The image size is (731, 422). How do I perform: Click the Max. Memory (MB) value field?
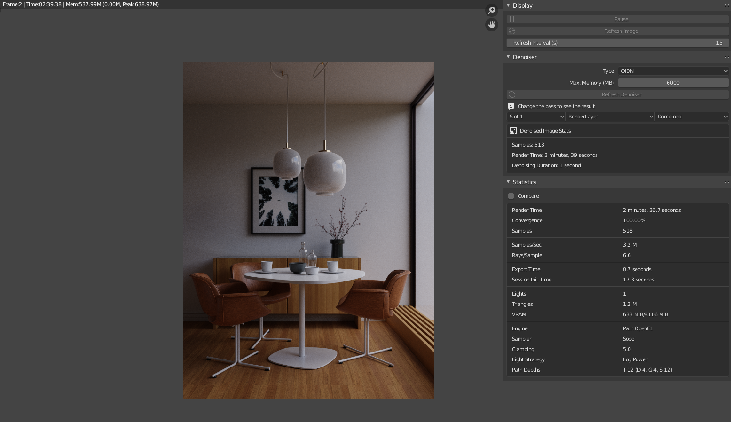[673, 83]
